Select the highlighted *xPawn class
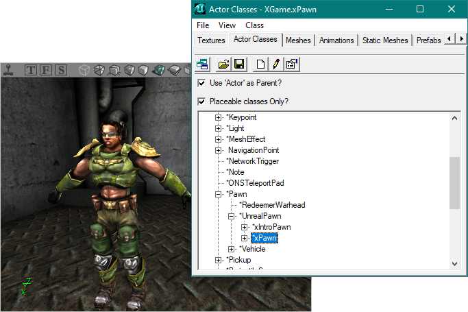468x312 pixels. [x=264, y=238]
